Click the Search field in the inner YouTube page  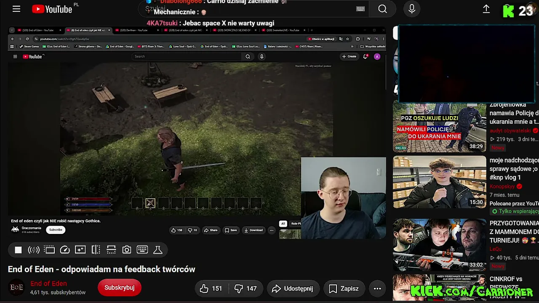(187, 56)
